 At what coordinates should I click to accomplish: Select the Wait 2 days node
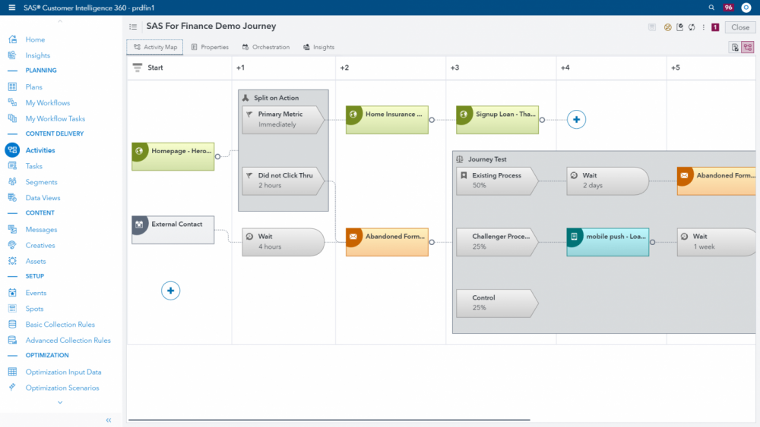pyautogui.click(x=608, y=181)
